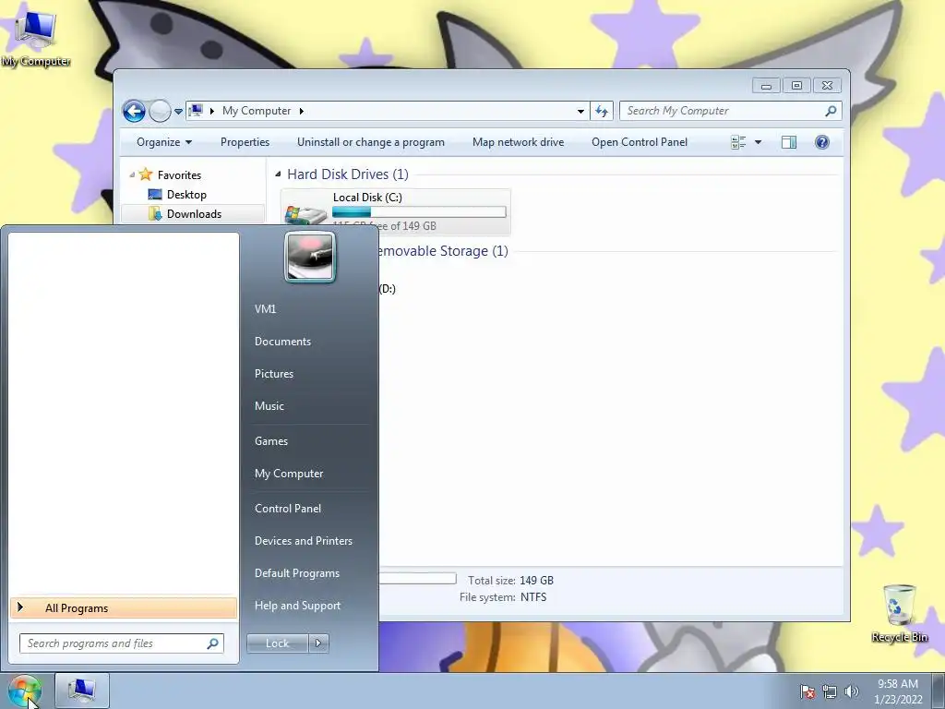Open Music from Start menu
The height and width of the screenshot is (709, 945).
tap(269, 406)
